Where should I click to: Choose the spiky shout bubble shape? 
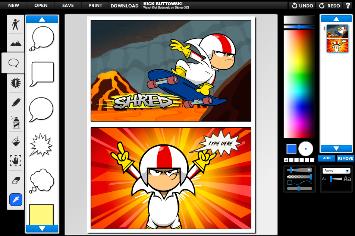point(41,145)
